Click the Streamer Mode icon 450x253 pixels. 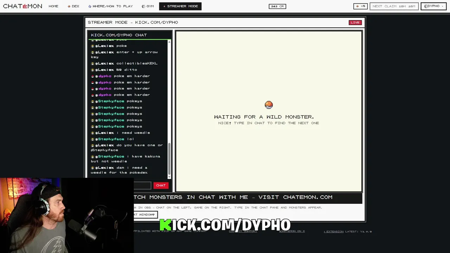pyautogui.click(x=164, y=6)
